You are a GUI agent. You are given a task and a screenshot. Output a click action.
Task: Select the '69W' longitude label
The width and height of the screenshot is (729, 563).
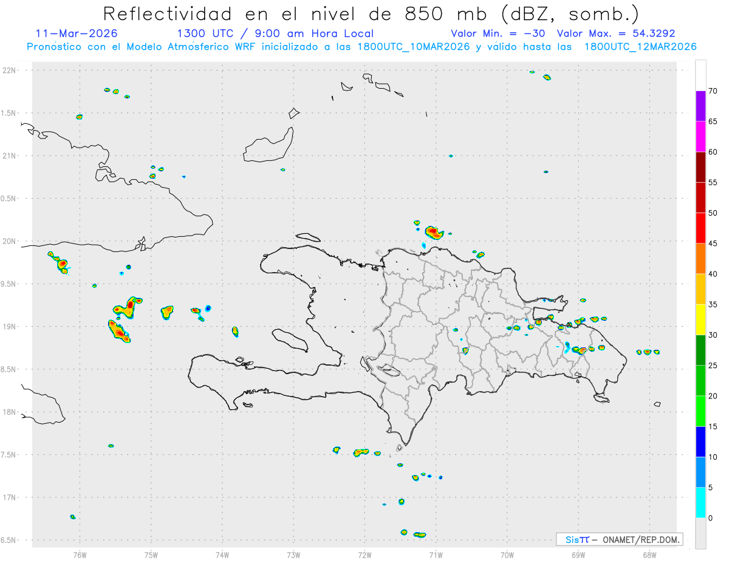578,555
